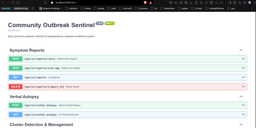This screenshot has height=128, width=256.
Task: Click the send to devices icon
Action: pos(216,3)
